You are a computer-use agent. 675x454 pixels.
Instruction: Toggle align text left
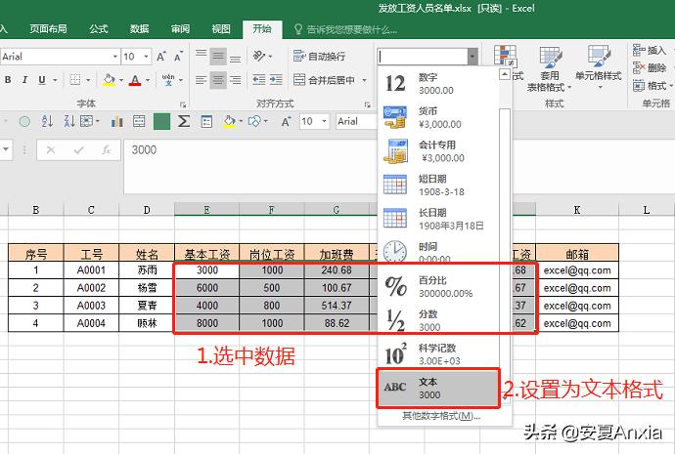(202, 80)
